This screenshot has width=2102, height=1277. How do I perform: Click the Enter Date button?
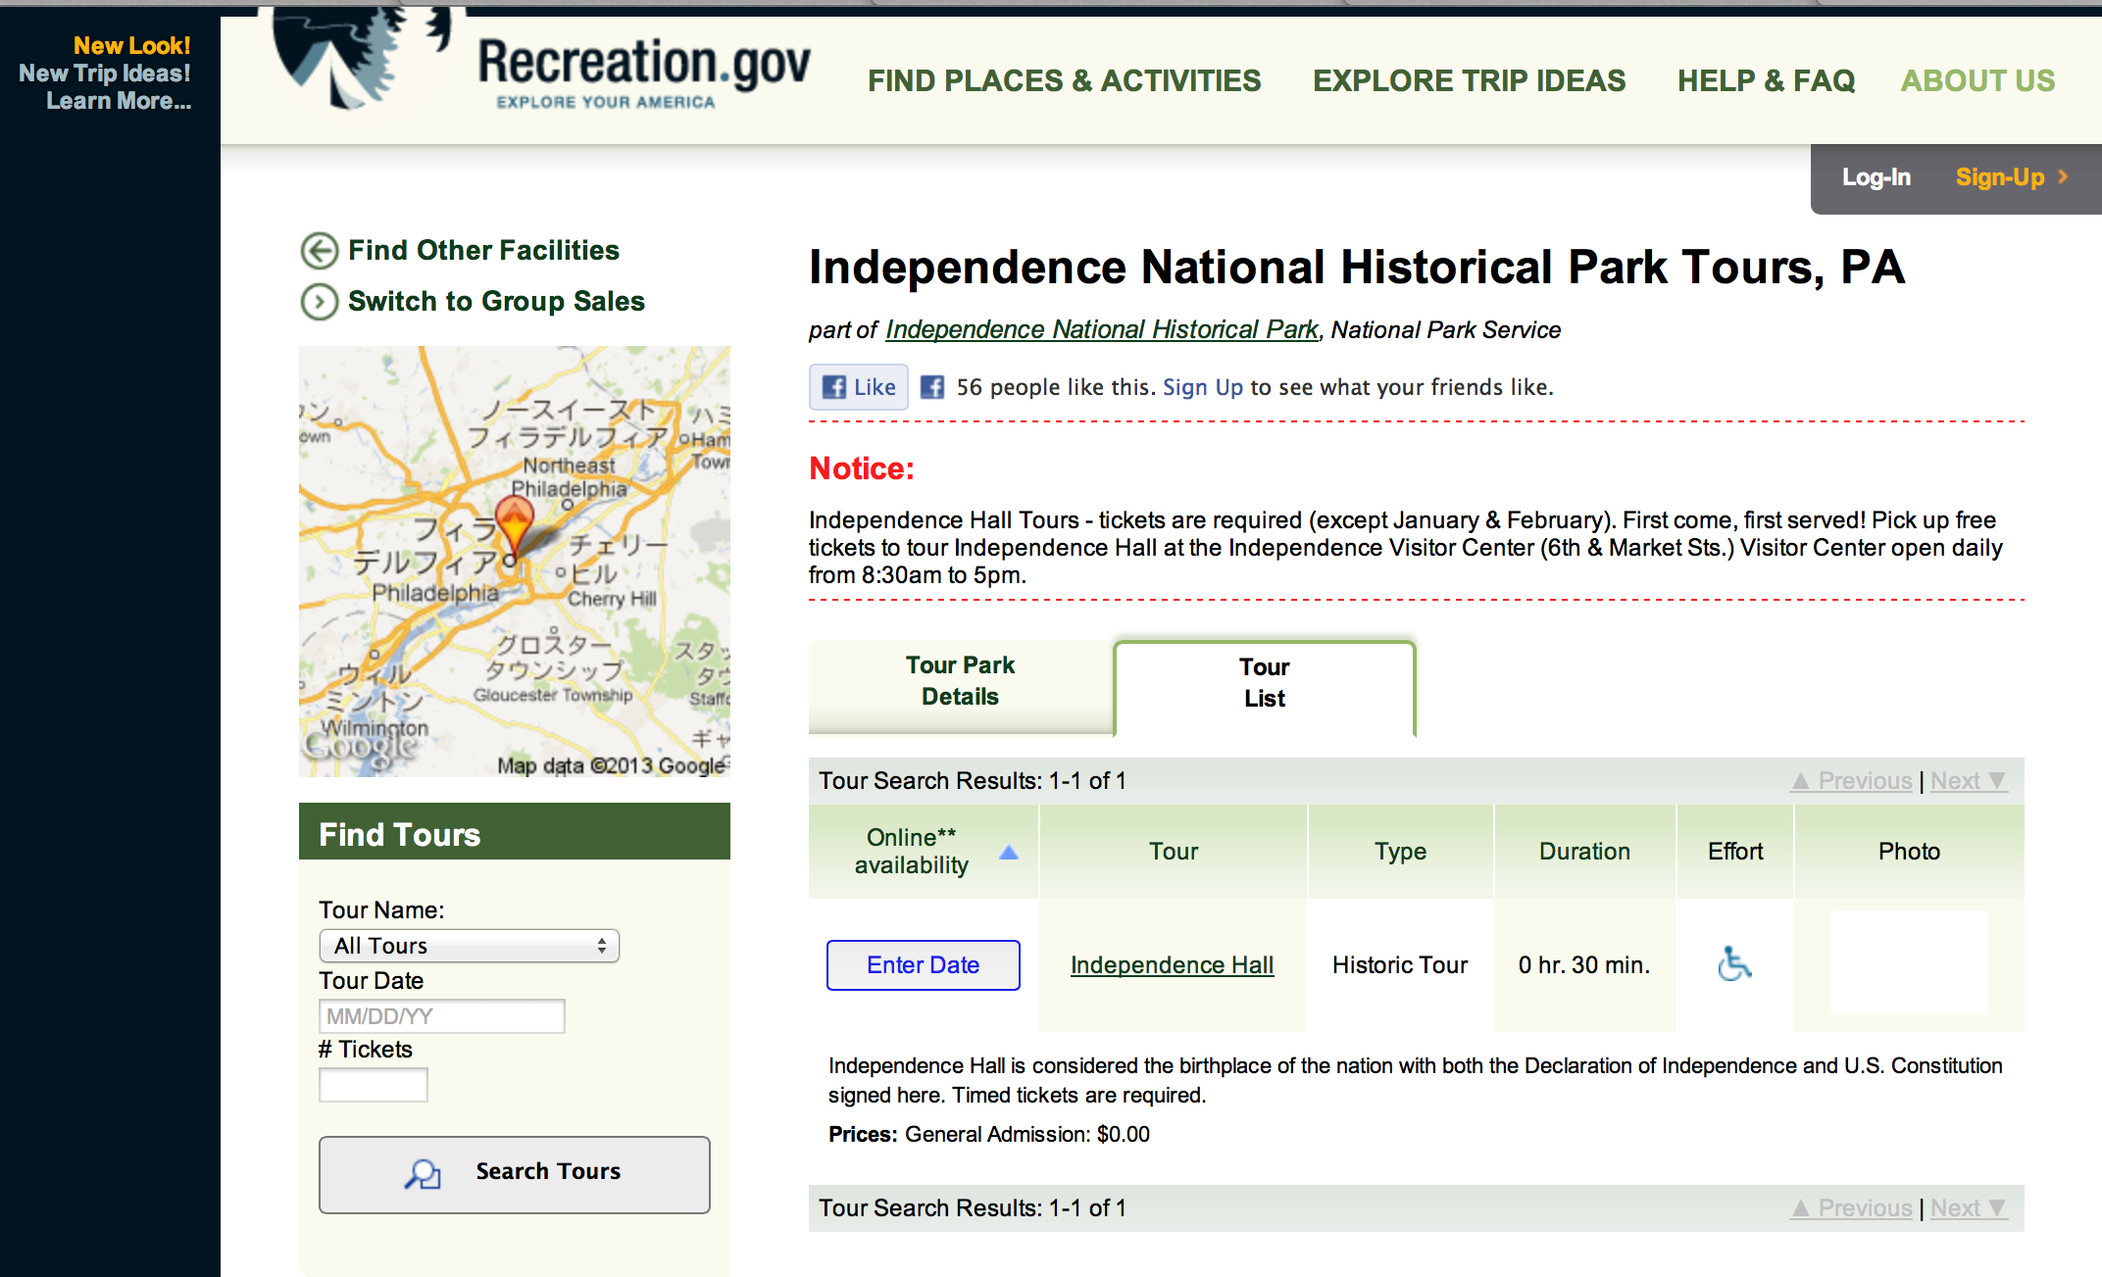click(924, 965)
